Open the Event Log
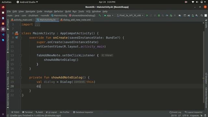The image size is (208, 117). click(x=175, y=112)
